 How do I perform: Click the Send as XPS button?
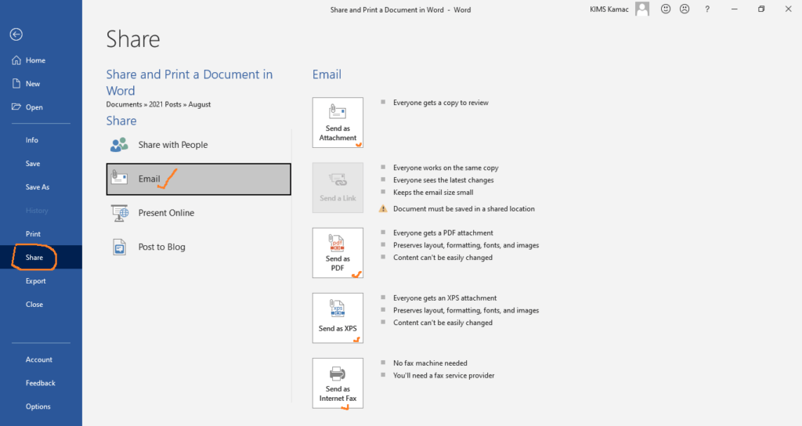click(x=338, y=318)
